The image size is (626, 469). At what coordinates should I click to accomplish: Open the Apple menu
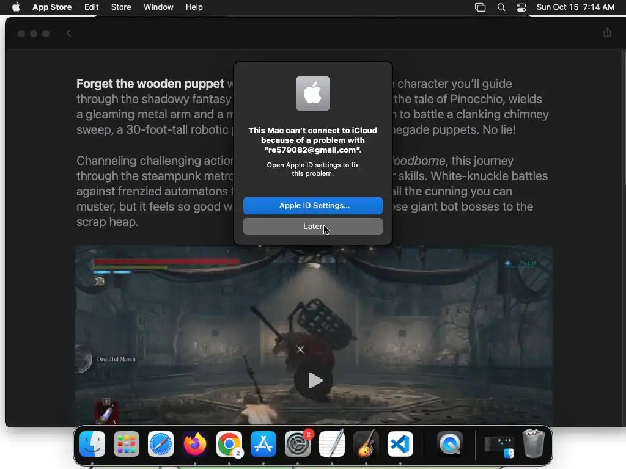click(16, 7)
